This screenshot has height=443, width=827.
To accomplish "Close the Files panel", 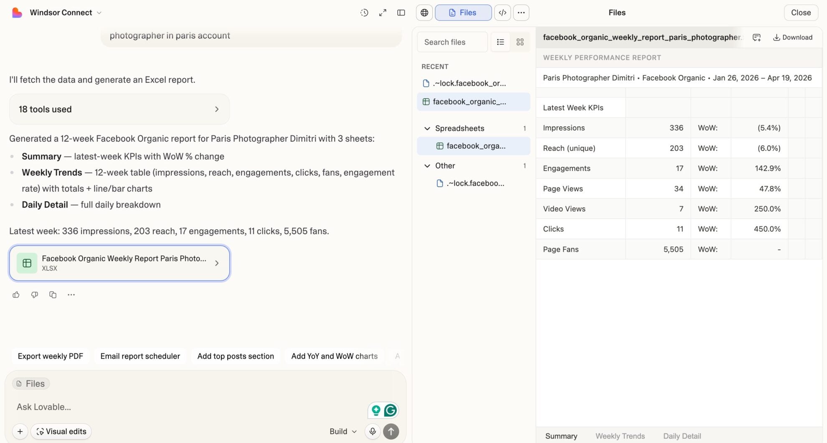I will coord(801,13).
